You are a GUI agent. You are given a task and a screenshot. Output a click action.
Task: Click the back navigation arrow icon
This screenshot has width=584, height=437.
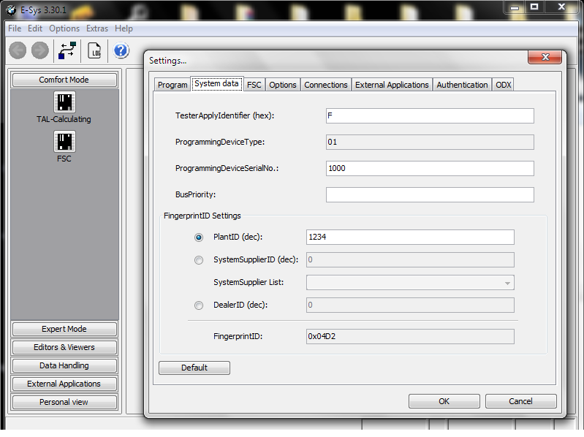[x=18, y=50]
